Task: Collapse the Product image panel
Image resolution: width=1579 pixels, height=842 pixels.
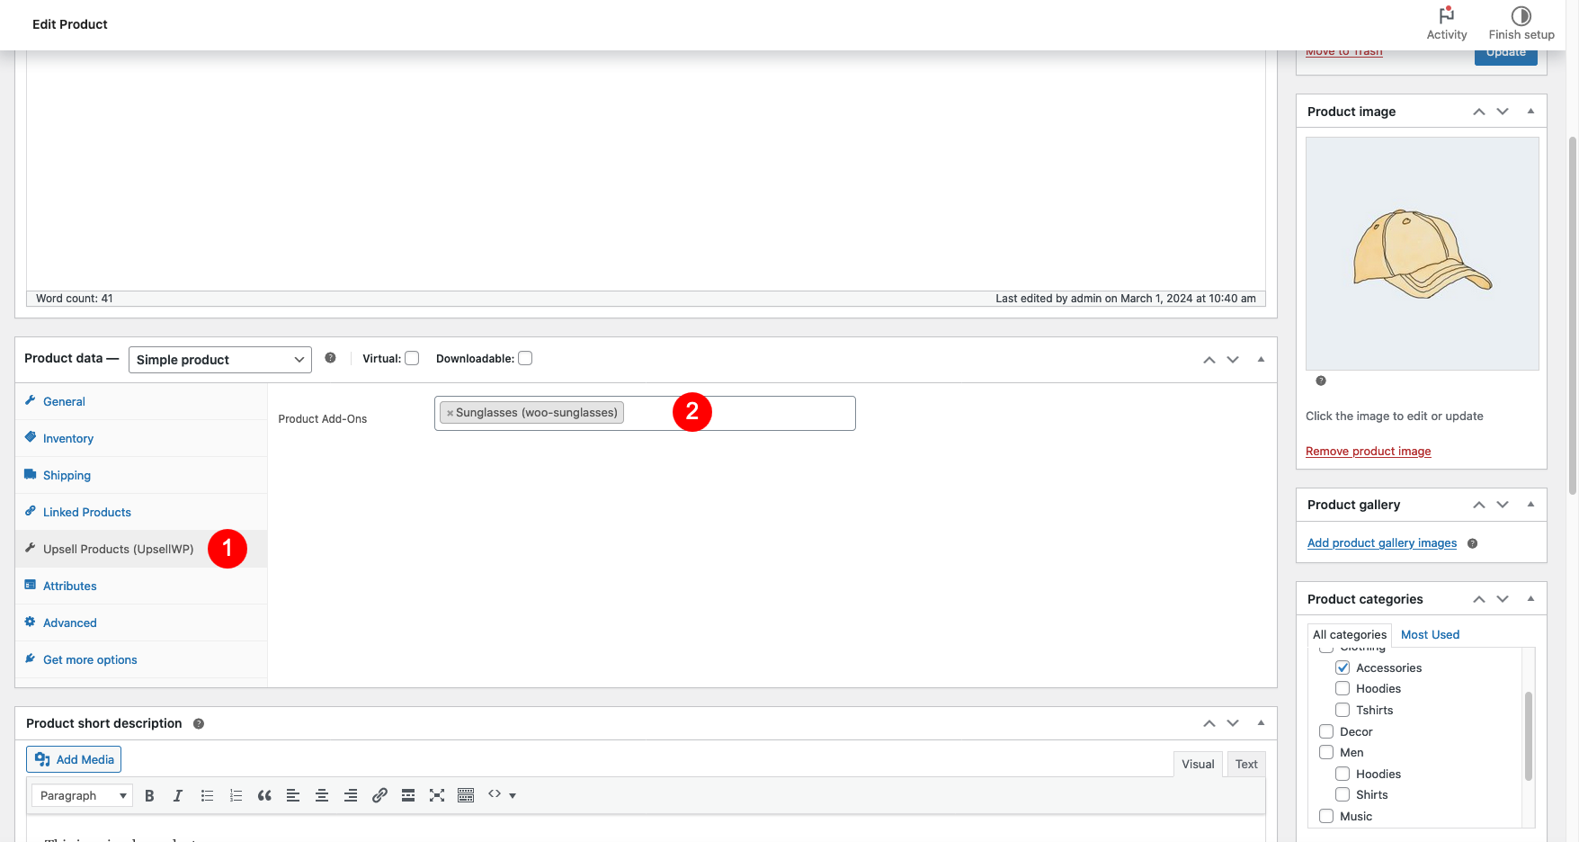Action: 1530,112
